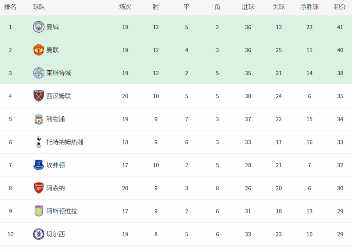Open the Arsenal cannon badge
The height and width of the screenshot is (251, 352).
39,188
